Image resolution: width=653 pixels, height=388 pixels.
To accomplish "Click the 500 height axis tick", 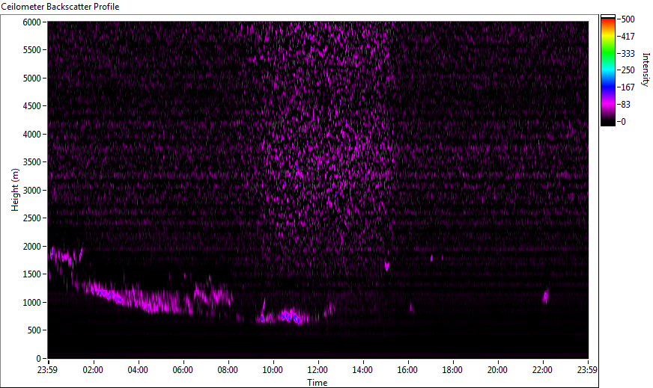I will (x=34, y=330).
